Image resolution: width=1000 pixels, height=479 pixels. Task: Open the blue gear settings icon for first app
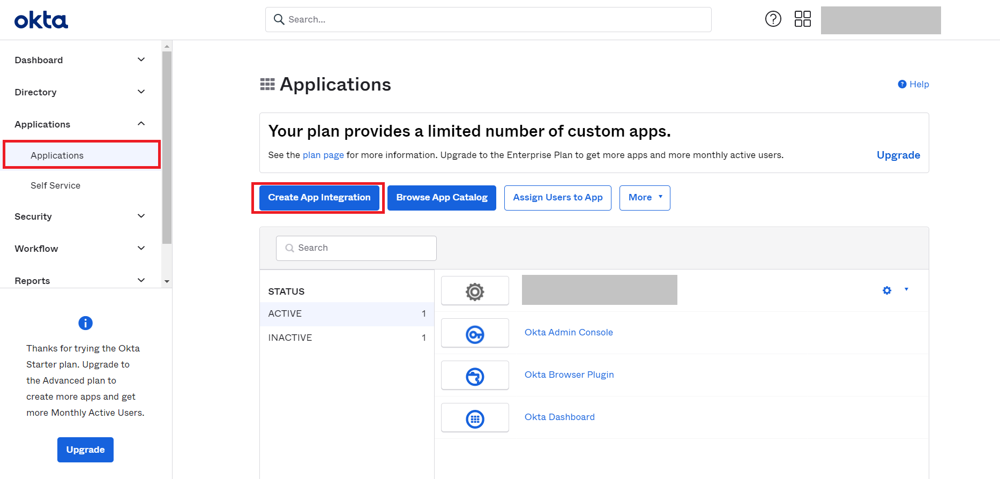(887, 290)
